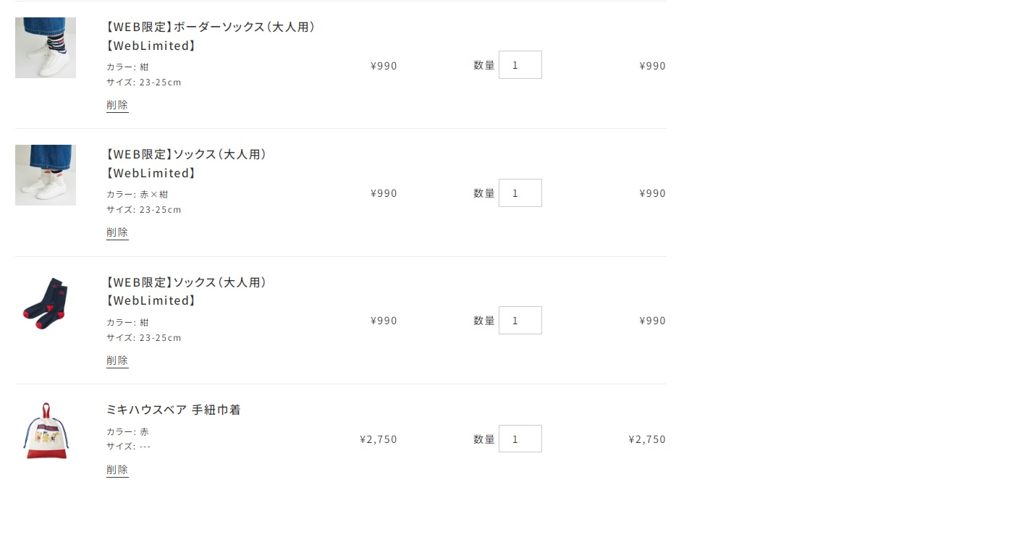The height and width of the screenshot is (545, 1035).
Task: Open the navy heart socks product image
Action: pyautogui.click(x=46, y=303)
